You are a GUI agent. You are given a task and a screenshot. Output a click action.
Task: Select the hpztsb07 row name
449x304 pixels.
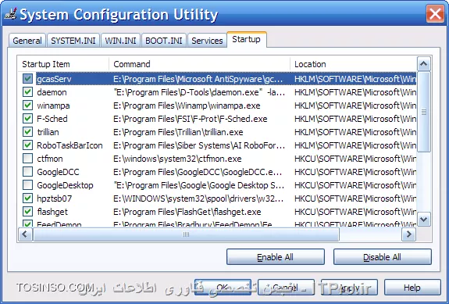tap(55, 198)
